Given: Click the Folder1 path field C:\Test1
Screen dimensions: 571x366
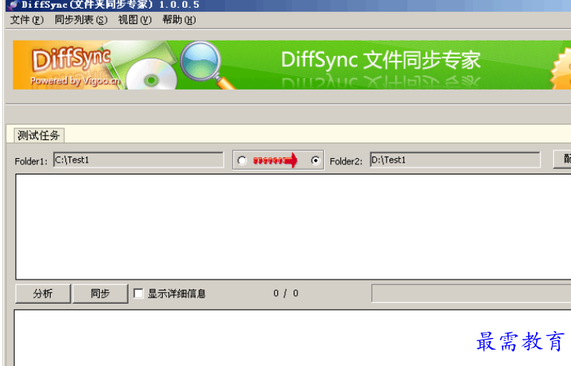Looking at the screenshot, I should click(x=139, y=160).
